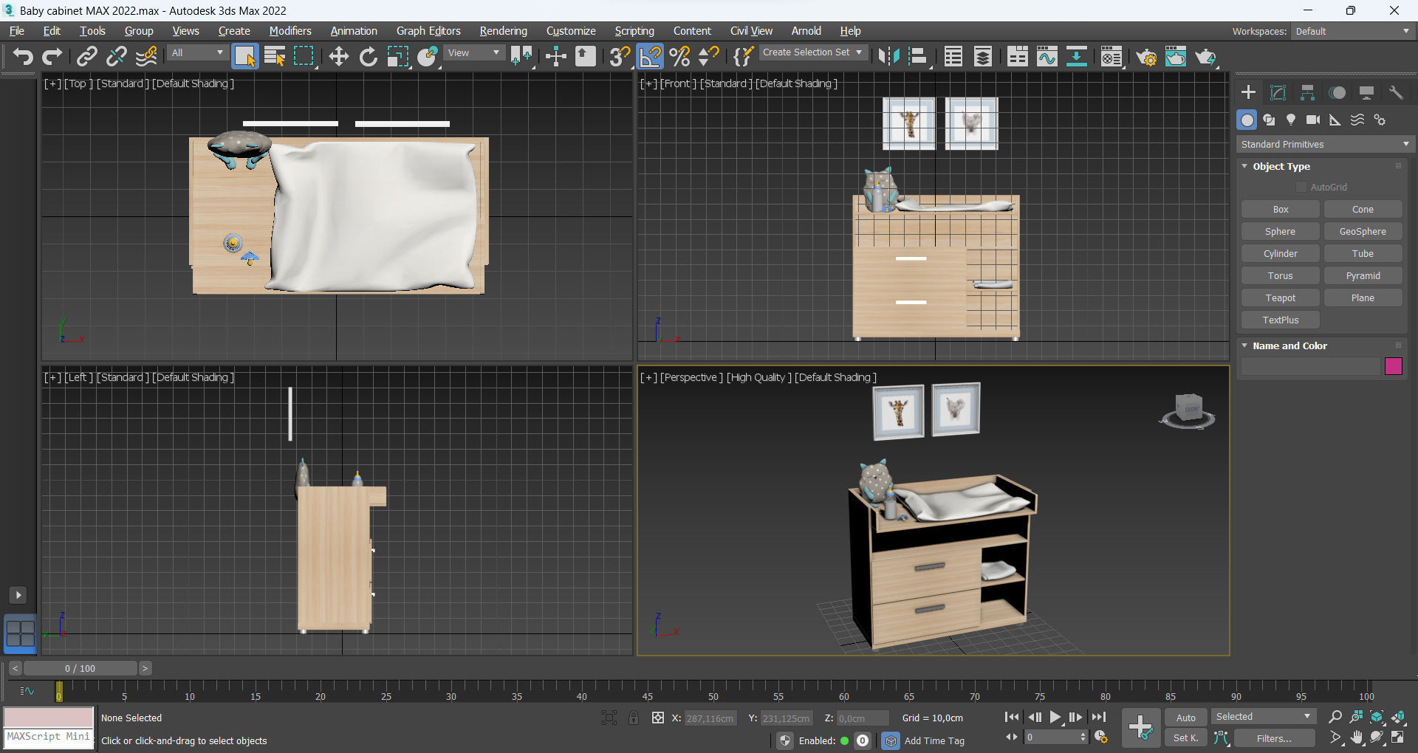The width and height of the screenshot is (1418, 753).
Task: Open the Modifiers menu
Action: click(x=290, y=31)
